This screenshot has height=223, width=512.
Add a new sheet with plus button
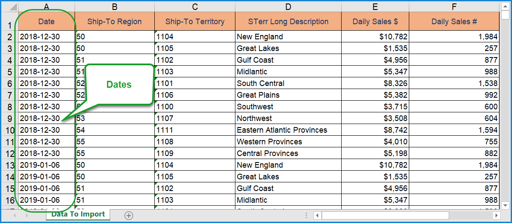point(129,216)
